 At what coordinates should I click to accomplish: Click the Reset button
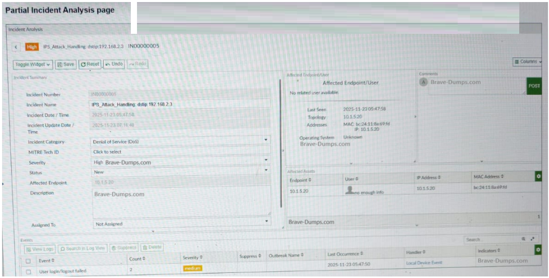click(90, 65)
